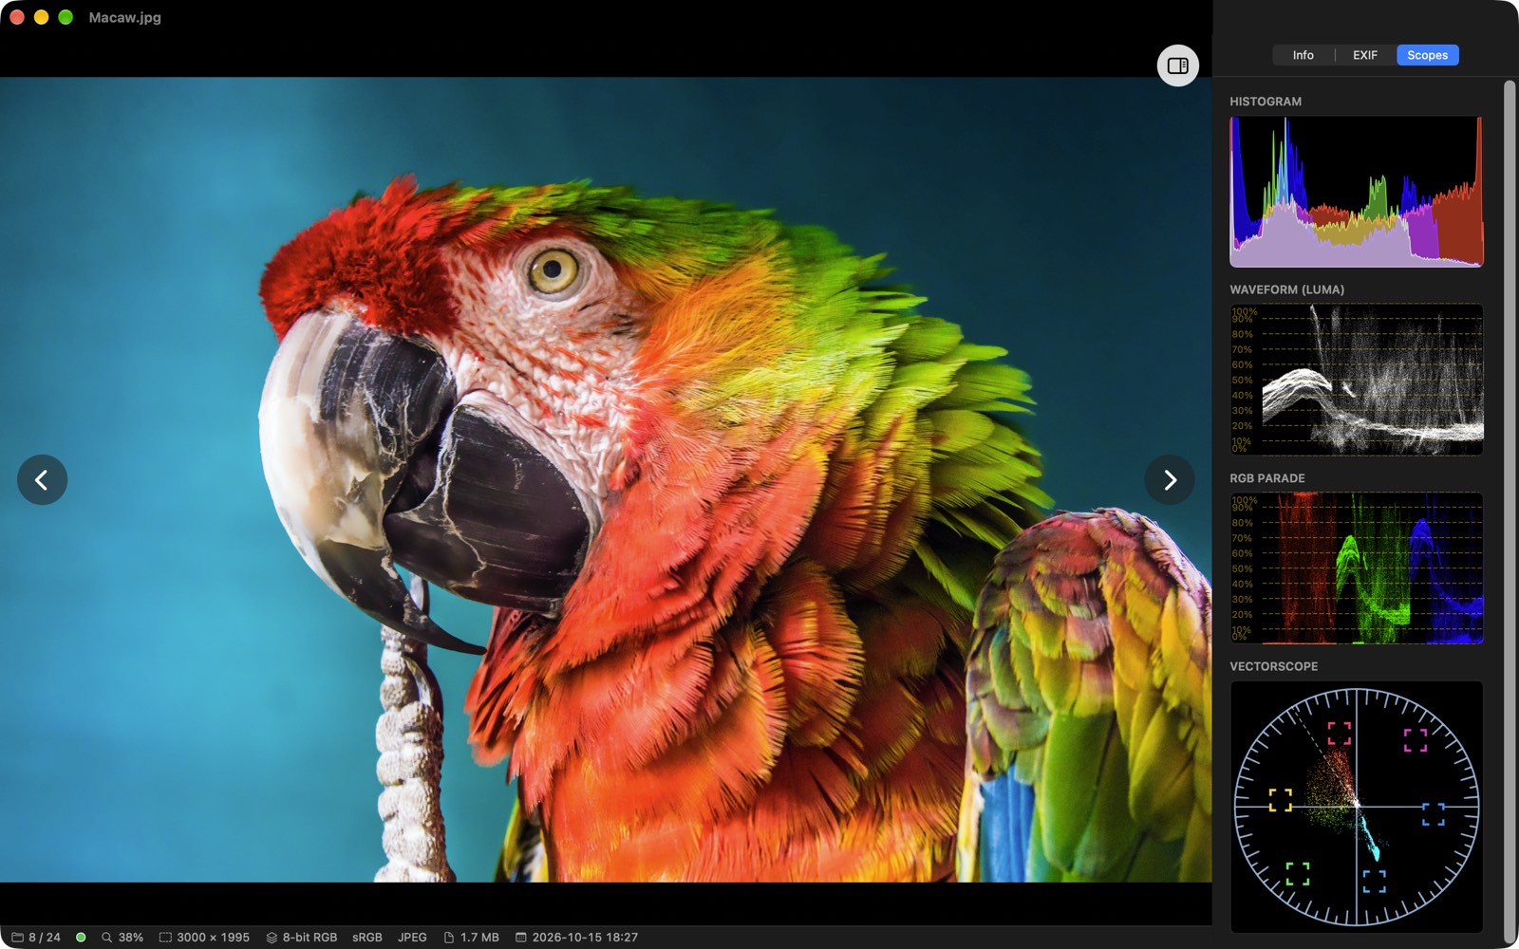Click the file size document icon
The image size is (1519, 949).
(449, 937)
